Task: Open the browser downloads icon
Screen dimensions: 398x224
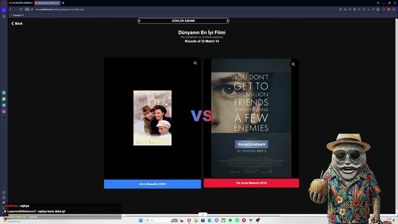Action: (368, 9)
